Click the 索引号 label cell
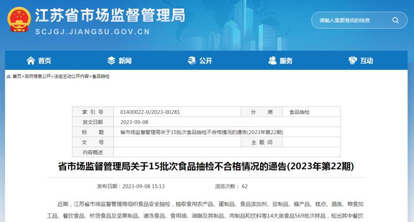 click(93, 112)
